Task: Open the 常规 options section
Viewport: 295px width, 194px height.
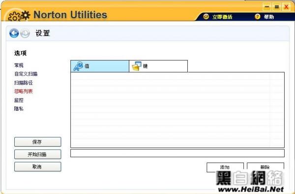Action: 19,65
